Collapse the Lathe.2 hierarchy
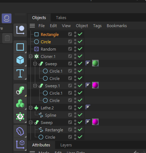The image size is (146, 153). point(30,108)
